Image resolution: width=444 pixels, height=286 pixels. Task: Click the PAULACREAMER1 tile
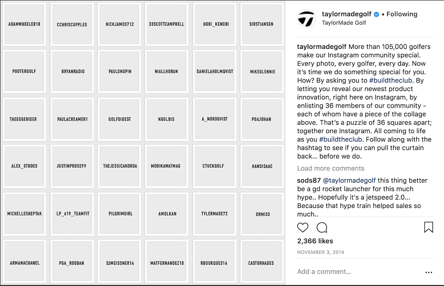click(72, 119)
